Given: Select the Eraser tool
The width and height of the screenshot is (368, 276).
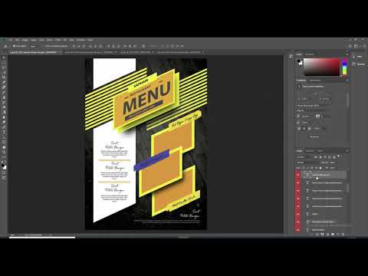Looking at the screenshot, I should pos(4,107).
